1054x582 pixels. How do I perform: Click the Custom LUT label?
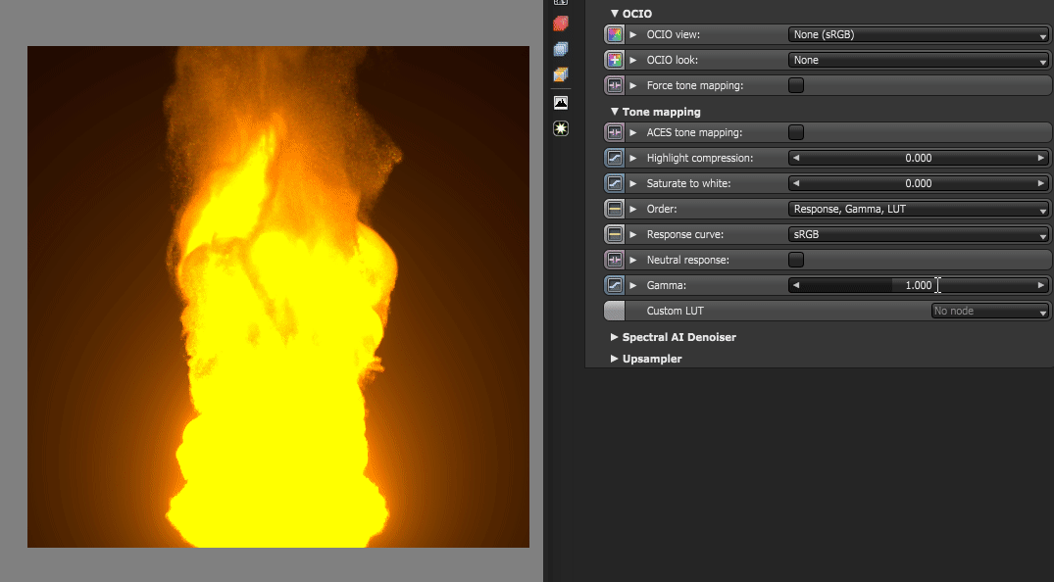[675, 311]
